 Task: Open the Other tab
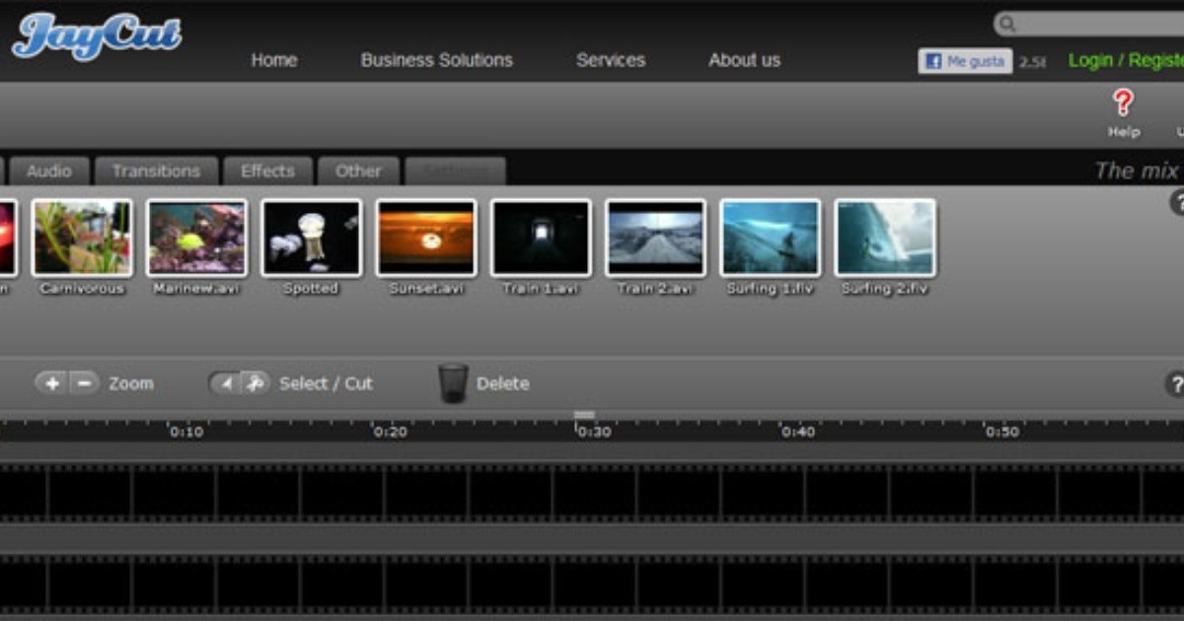click(x=358, y=171)
